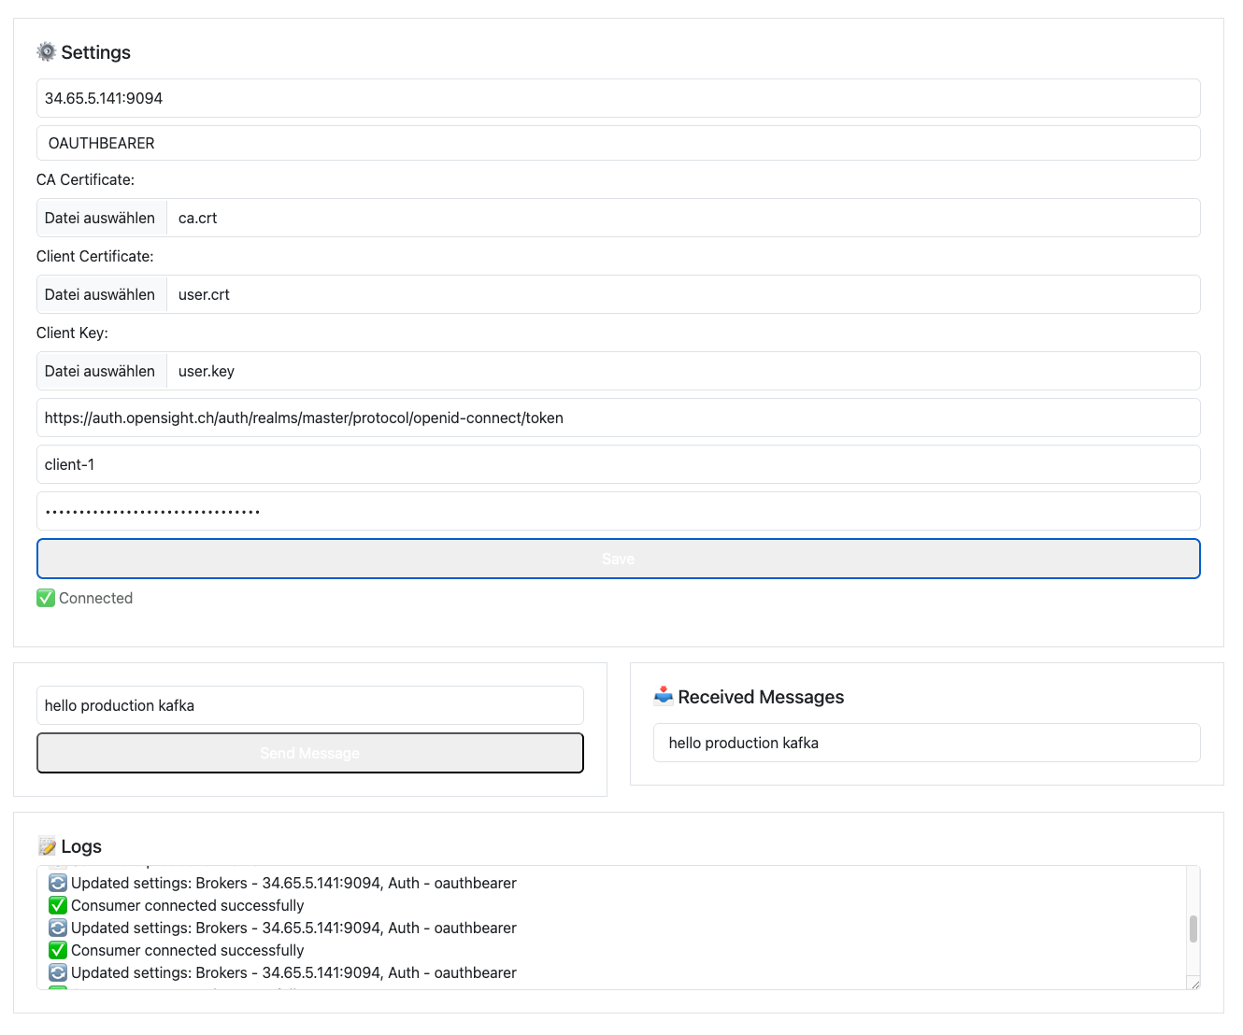Click the first Updated settings refresh icon
This screenshot has height=1035, width=1243.
58,883
